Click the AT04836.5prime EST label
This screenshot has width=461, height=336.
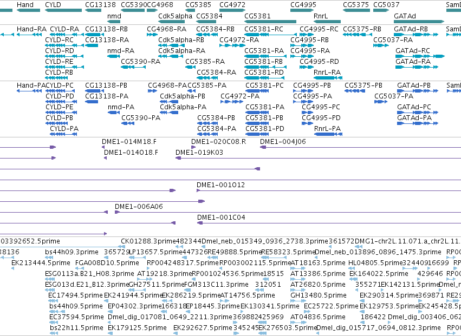click(x=318, y=317)
